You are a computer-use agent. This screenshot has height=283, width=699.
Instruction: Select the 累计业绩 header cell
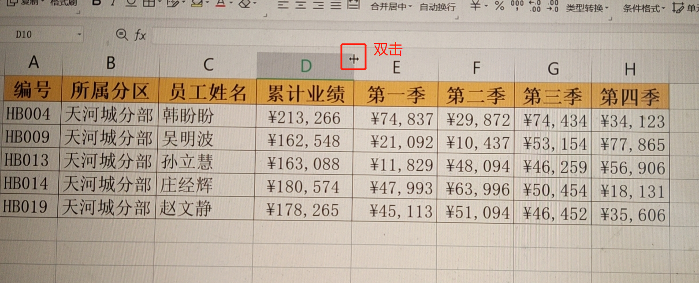[305, 94]
